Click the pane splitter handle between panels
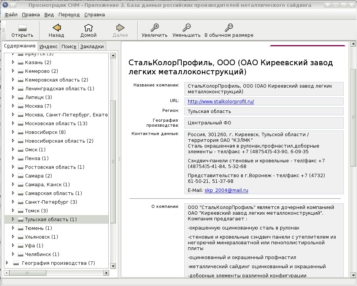 119,159
